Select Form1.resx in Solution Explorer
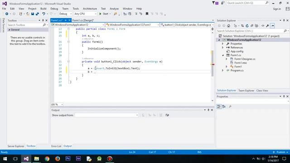 click(241, 63)
